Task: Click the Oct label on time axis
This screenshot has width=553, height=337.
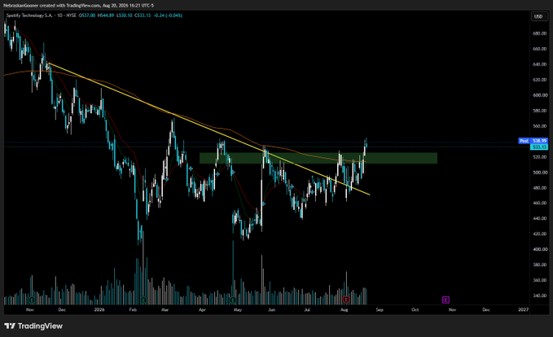Action: pos(415,310)
